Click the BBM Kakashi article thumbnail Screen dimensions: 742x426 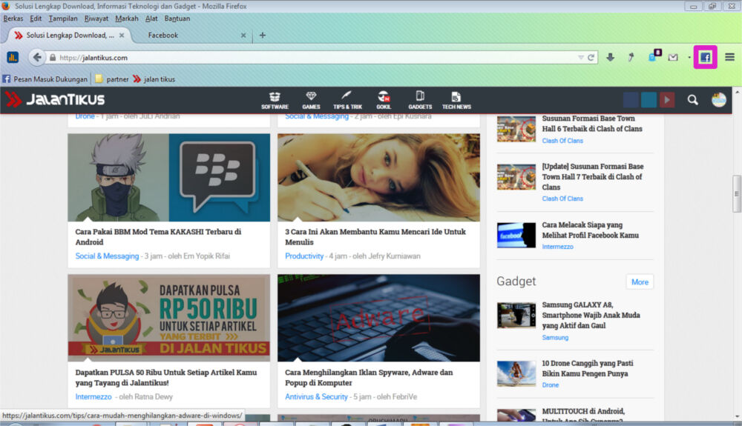[168, 177]
